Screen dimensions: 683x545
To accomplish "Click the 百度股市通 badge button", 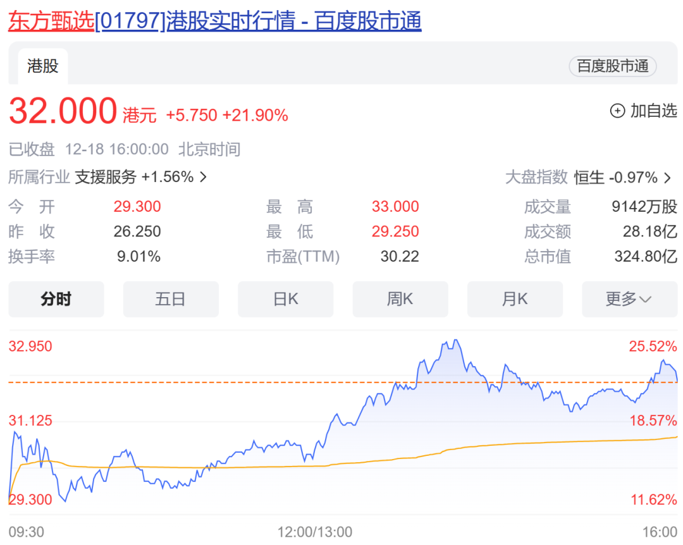I will (612, 66).
